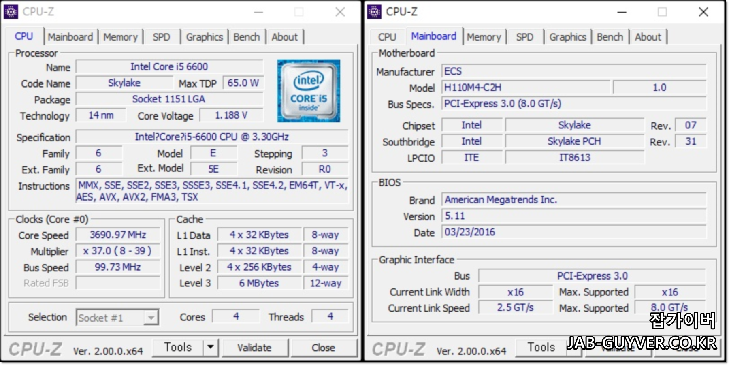Select Mainboard tab in right CPU-Z window
This screenshot has width=729, height=365.
(433, 36)
